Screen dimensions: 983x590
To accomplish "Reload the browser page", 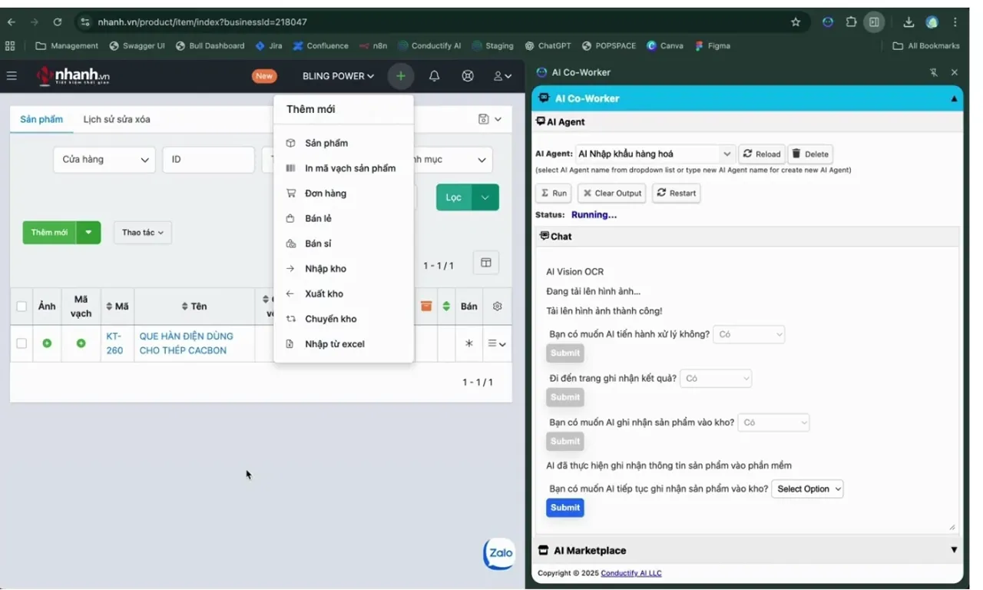I will click(x=58, y=22).
